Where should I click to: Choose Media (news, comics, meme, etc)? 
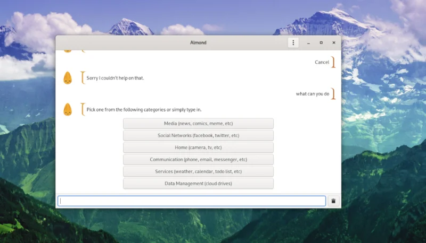pos(198,124)
